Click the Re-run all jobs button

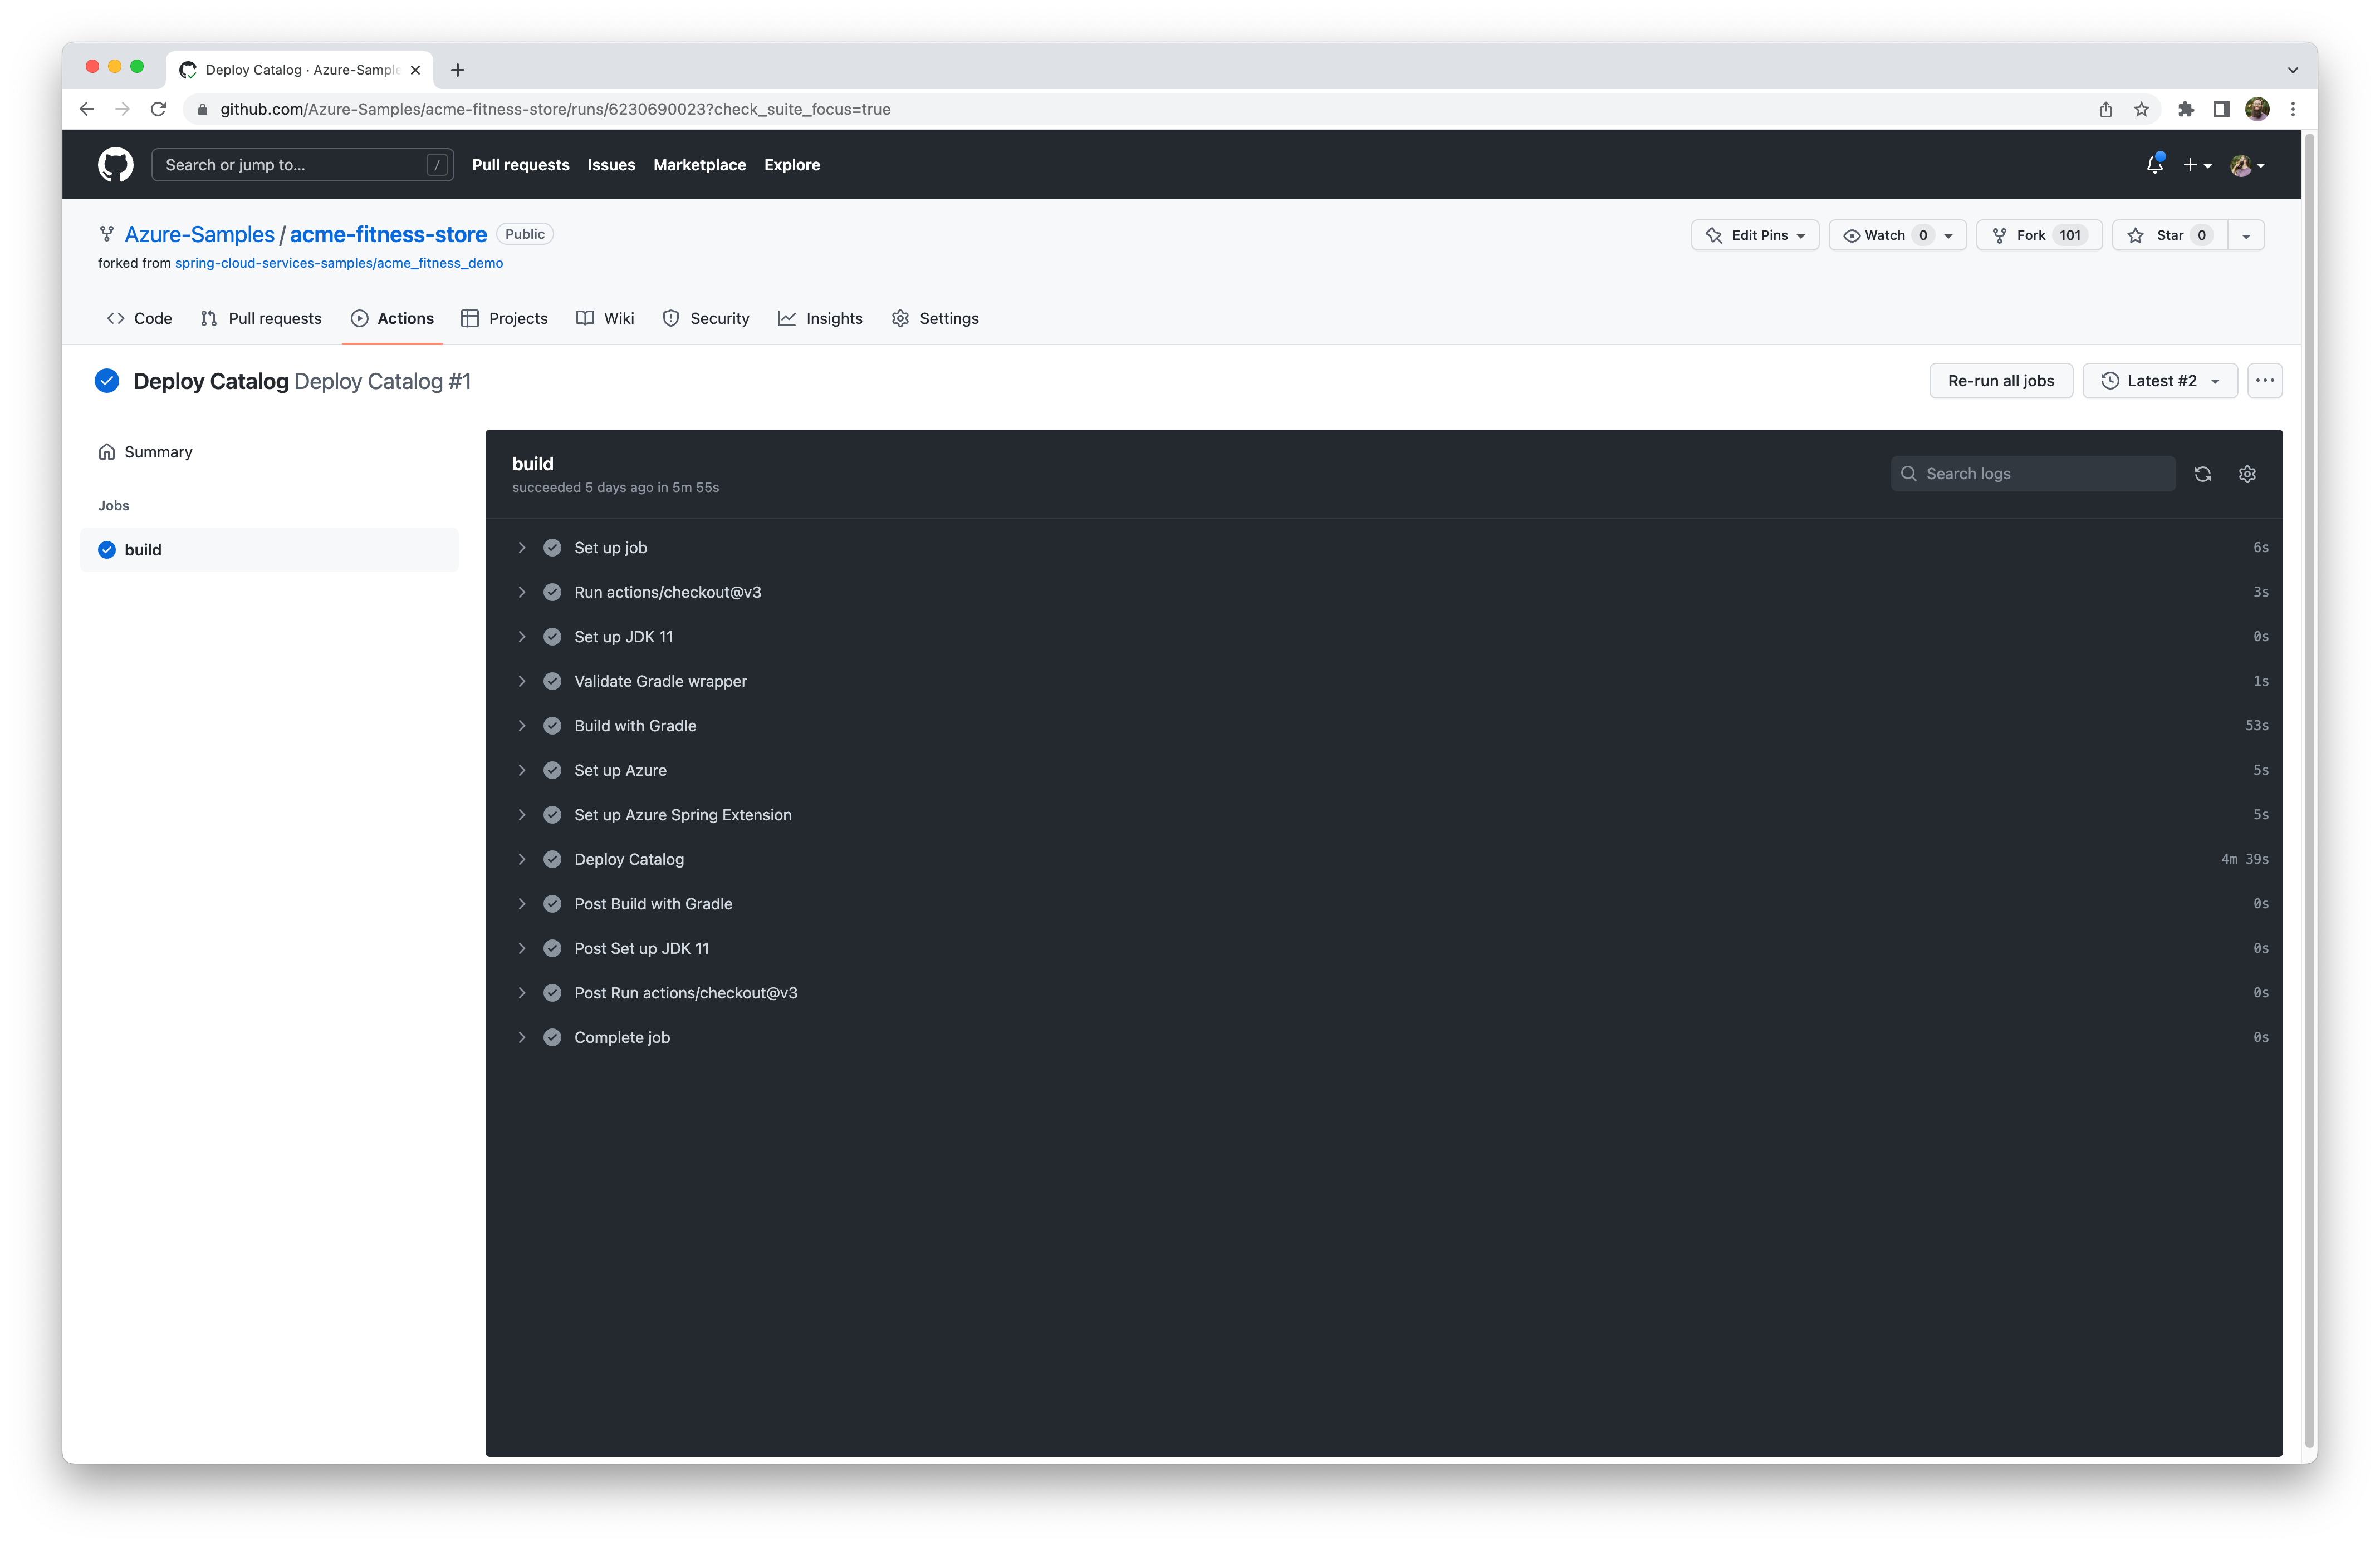[2000, 381]
